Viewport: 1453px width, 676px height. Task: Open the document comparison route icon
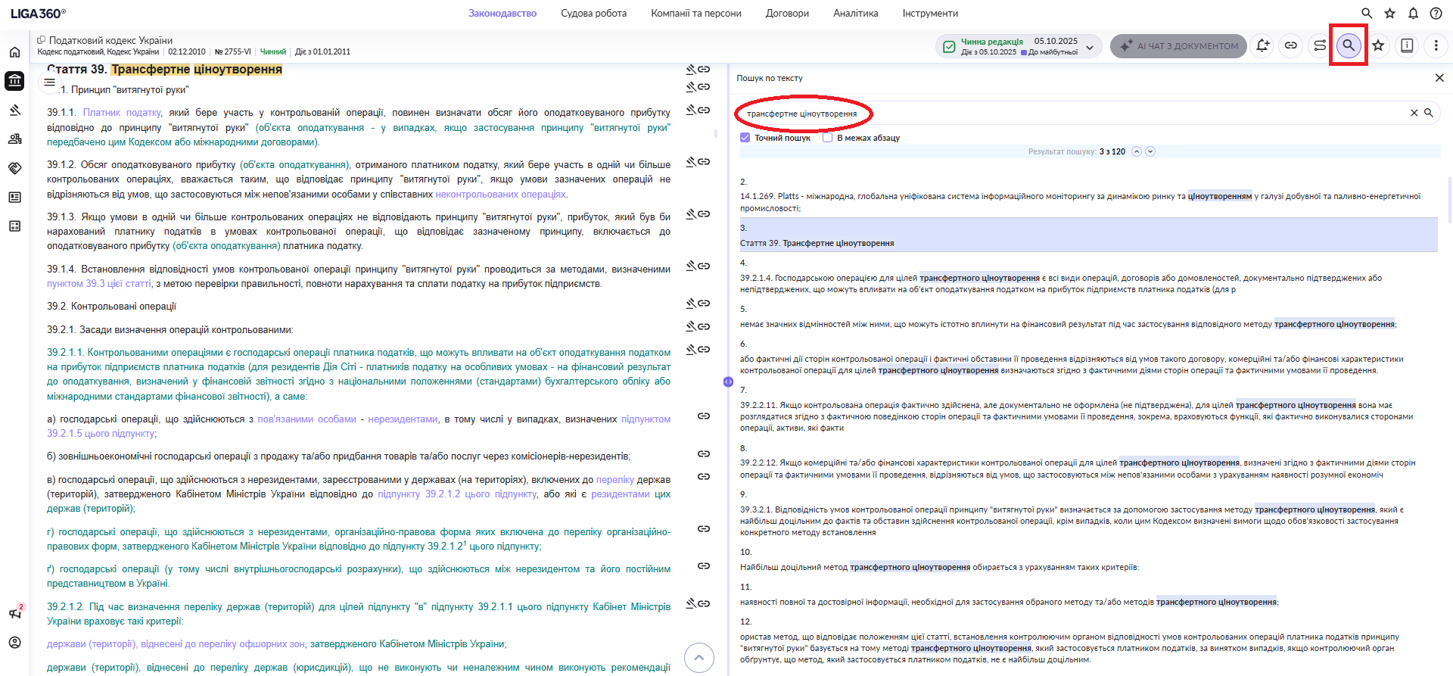coord(1320,45)
